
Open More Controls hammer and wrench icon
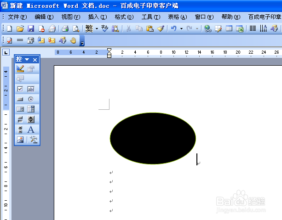pos(34,140)
